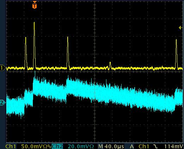Select the highlighted Ch2 channel label
This screenshot has width=184, height=149.
[x=57, y=147]
